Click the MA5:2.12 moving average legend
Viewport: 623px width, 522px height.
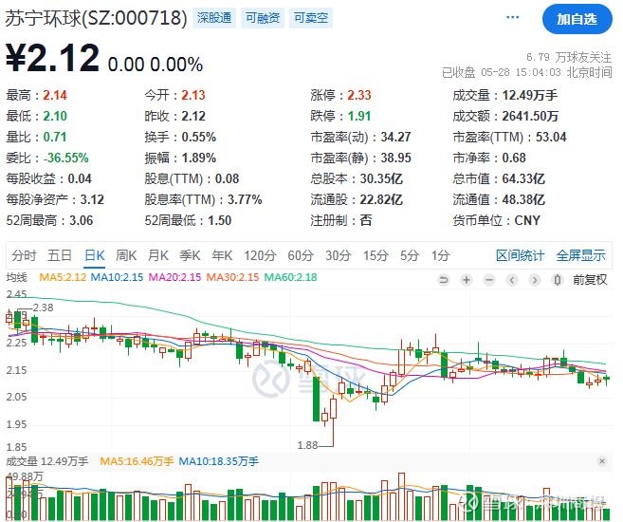click(63, 277)
